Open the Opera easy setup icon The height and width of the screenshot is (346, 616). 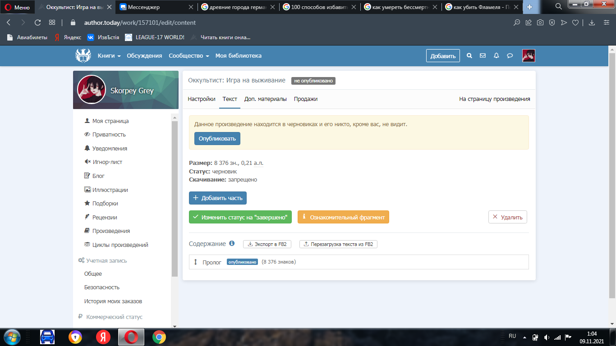tap(607, 23)
